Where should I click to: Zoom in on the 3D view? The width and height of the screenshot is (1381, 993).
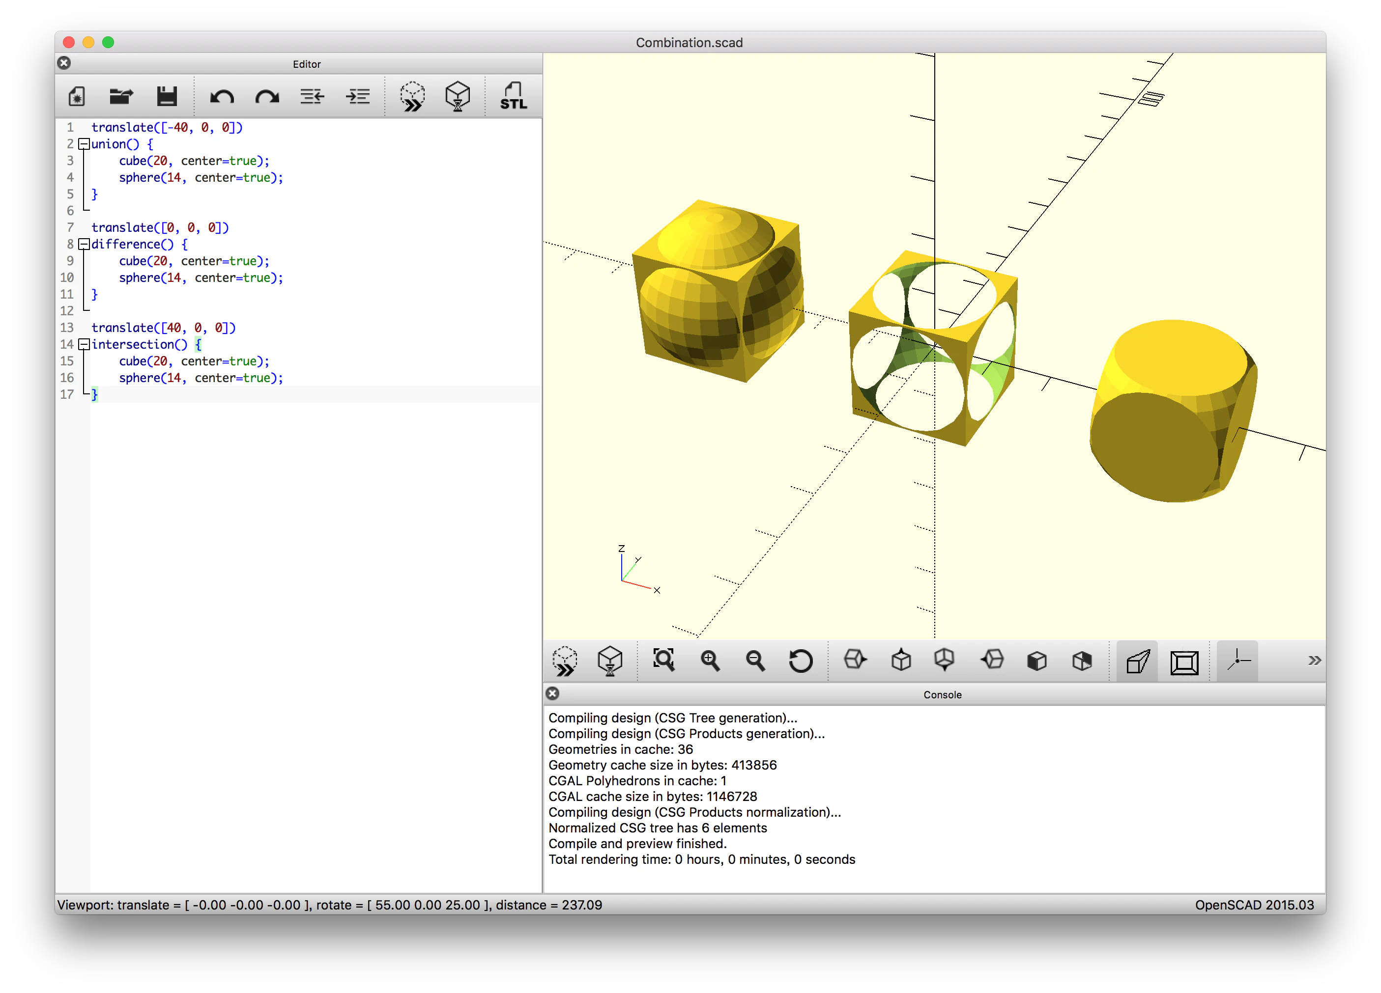710,660
